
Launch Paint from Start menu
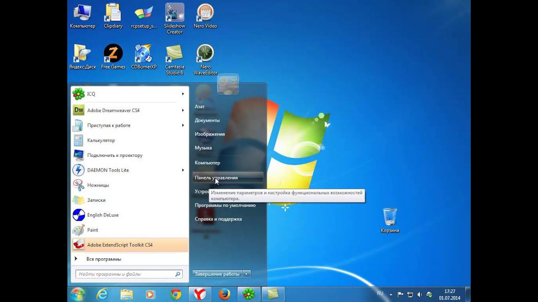click(130, 230)
